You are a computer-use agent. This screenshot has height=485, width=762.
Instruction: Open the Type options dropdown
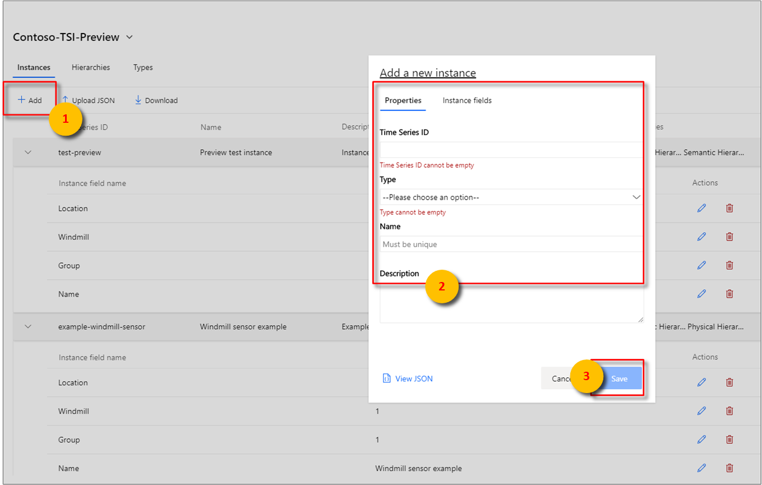(636, 197)
